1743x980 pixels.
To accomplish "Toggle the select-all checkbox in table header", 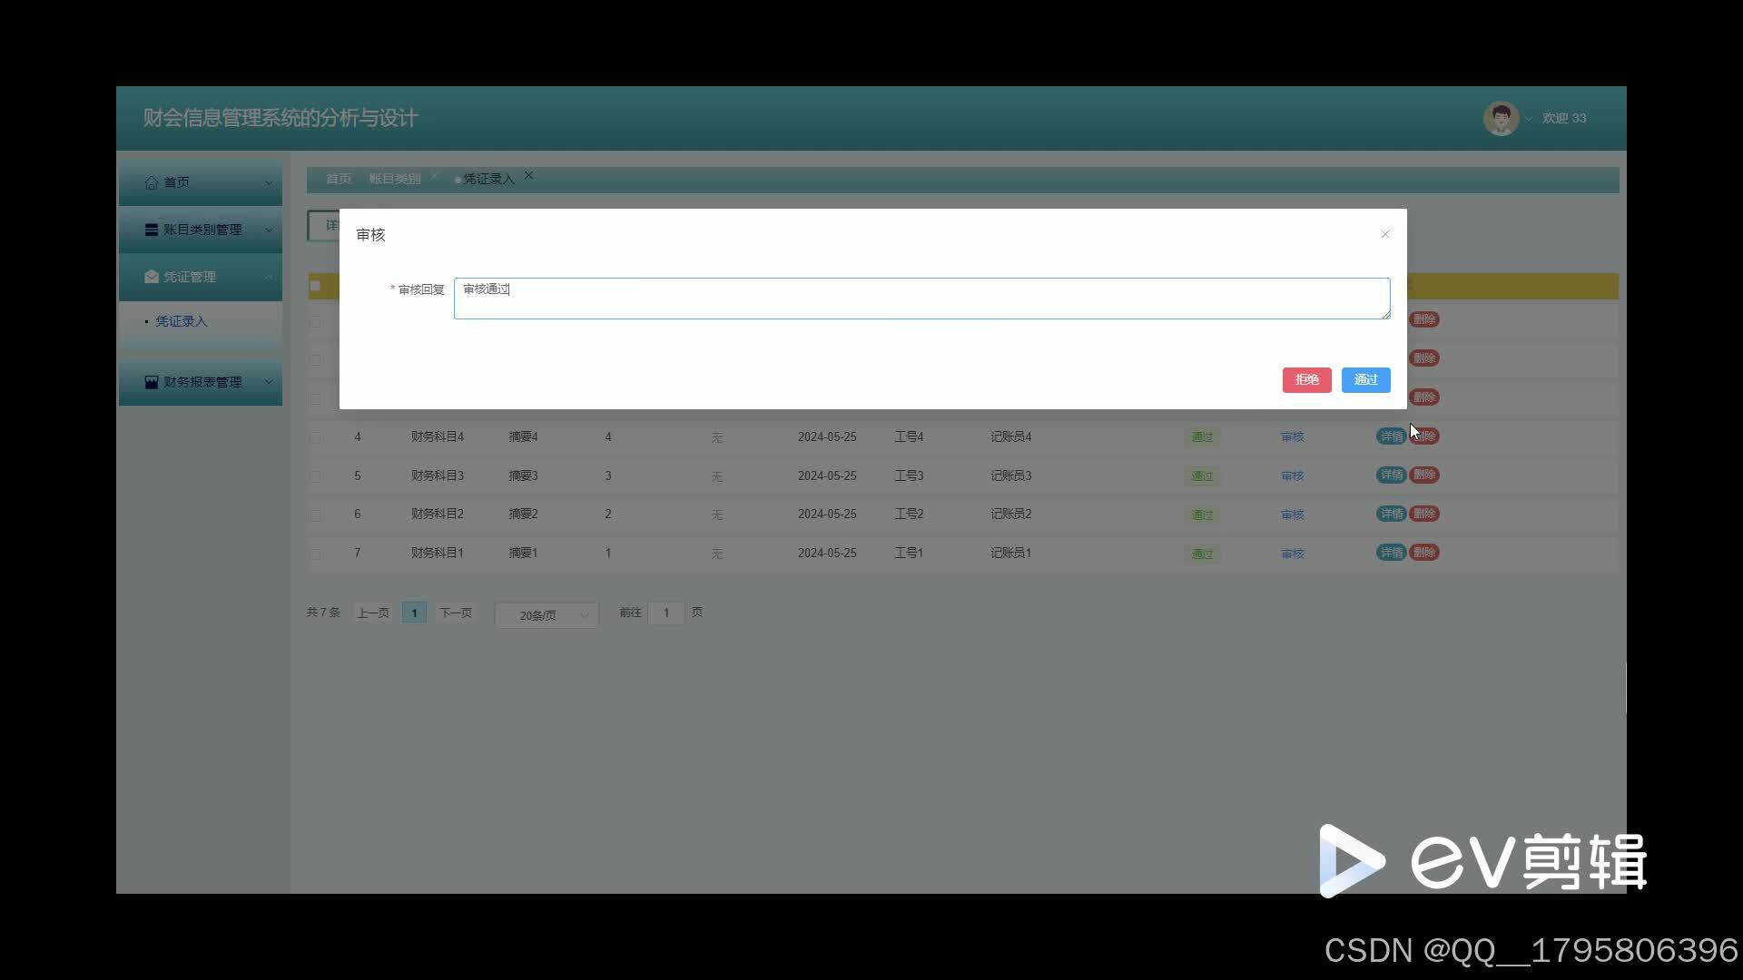I will pos(315,286).
